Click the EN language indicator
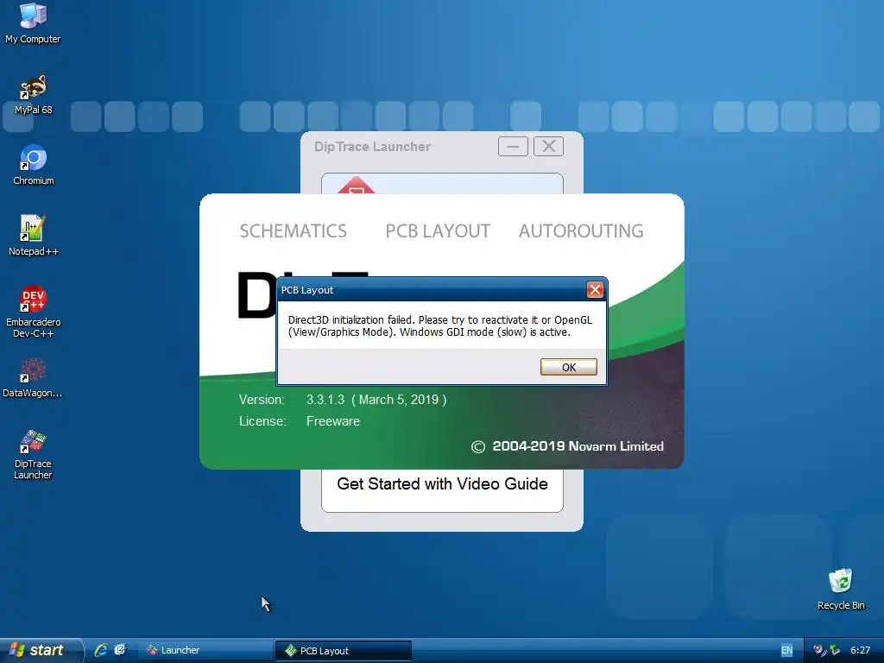Viewport: 884px width, 663px height. (x=786, y=650)
